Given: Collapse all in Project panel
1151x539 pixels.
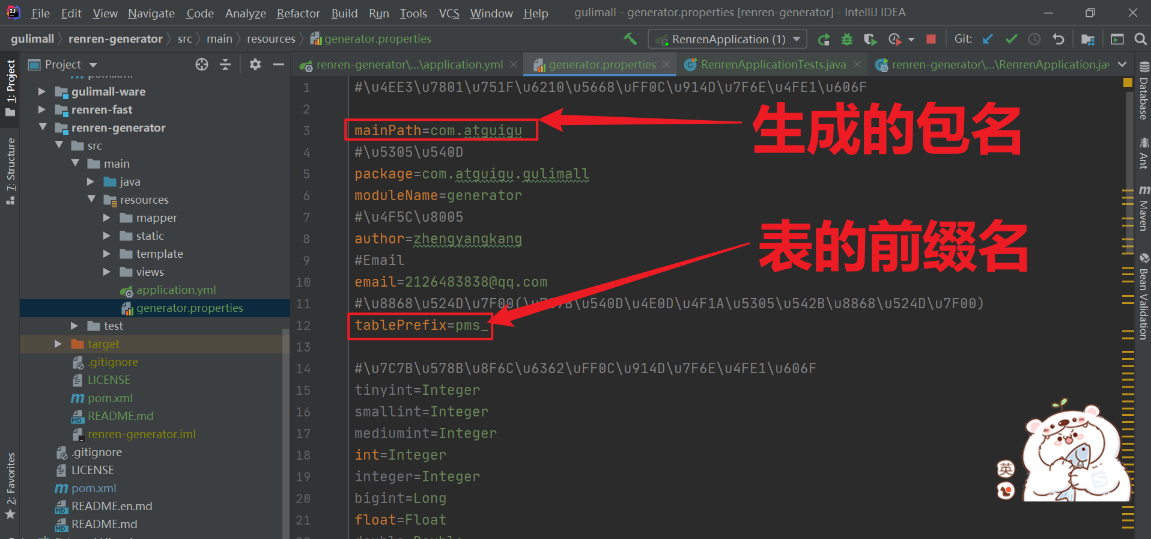Looking at the screenshot, I should (225, 64).
